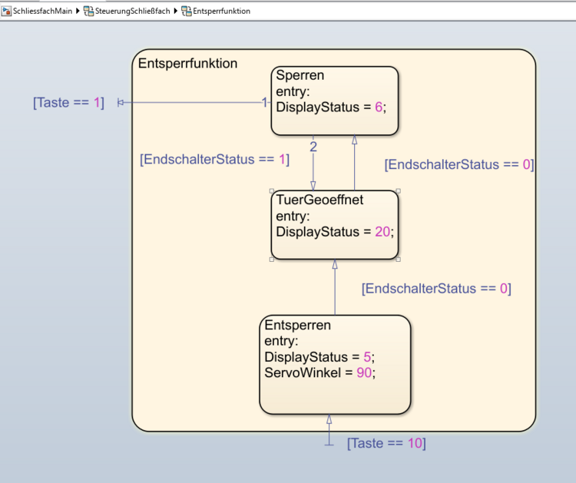Expand breadcrumb arrow before Entsperrfunktion
The height and width of the screenshot is (483, 576).
point(177,12)
